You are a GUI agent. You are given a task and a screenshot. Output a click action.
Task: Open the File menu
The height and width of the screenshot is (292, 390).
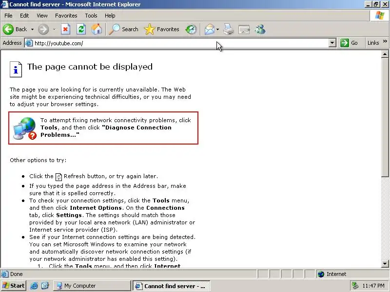pos(8,16)
